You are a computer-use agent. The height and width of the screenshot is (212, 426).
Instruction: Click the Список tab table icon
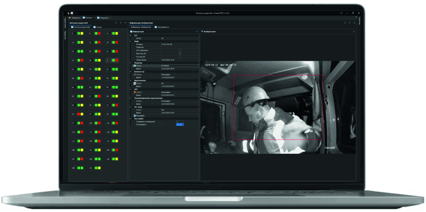(94, 27)
